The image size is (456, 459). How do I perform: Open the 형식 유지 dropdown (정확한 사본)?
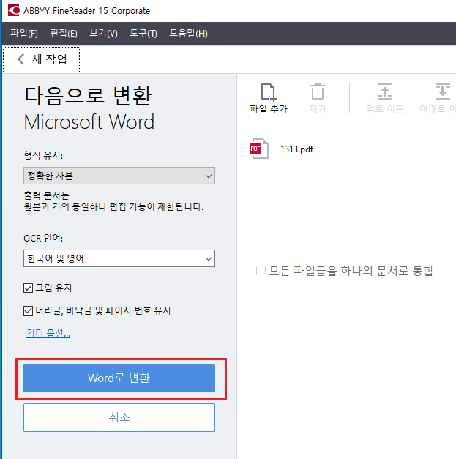[x=119, y=176]
